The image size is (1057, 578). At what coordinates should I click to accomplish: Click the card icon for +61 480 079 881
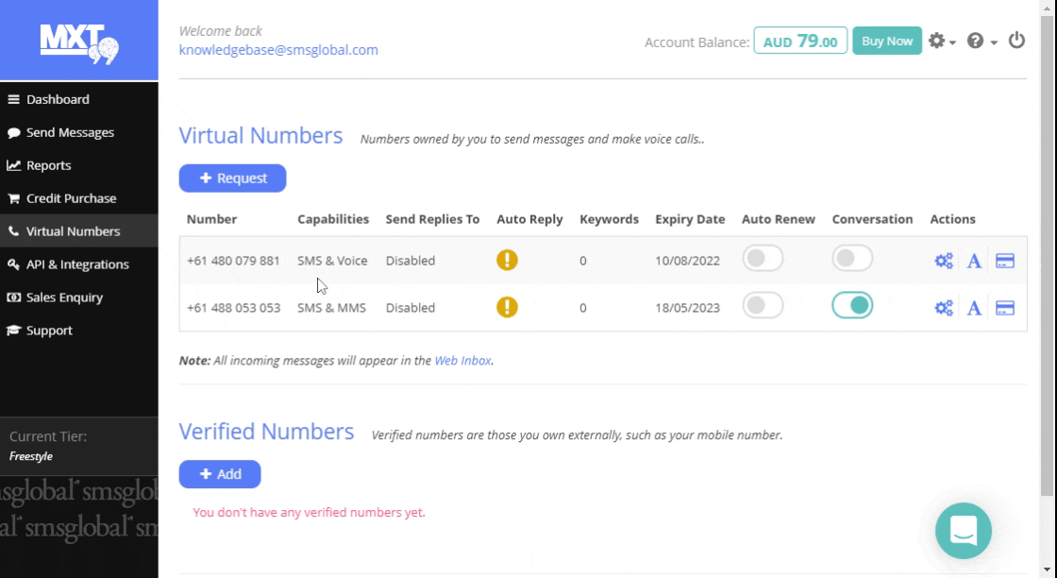click(1005, 261)
